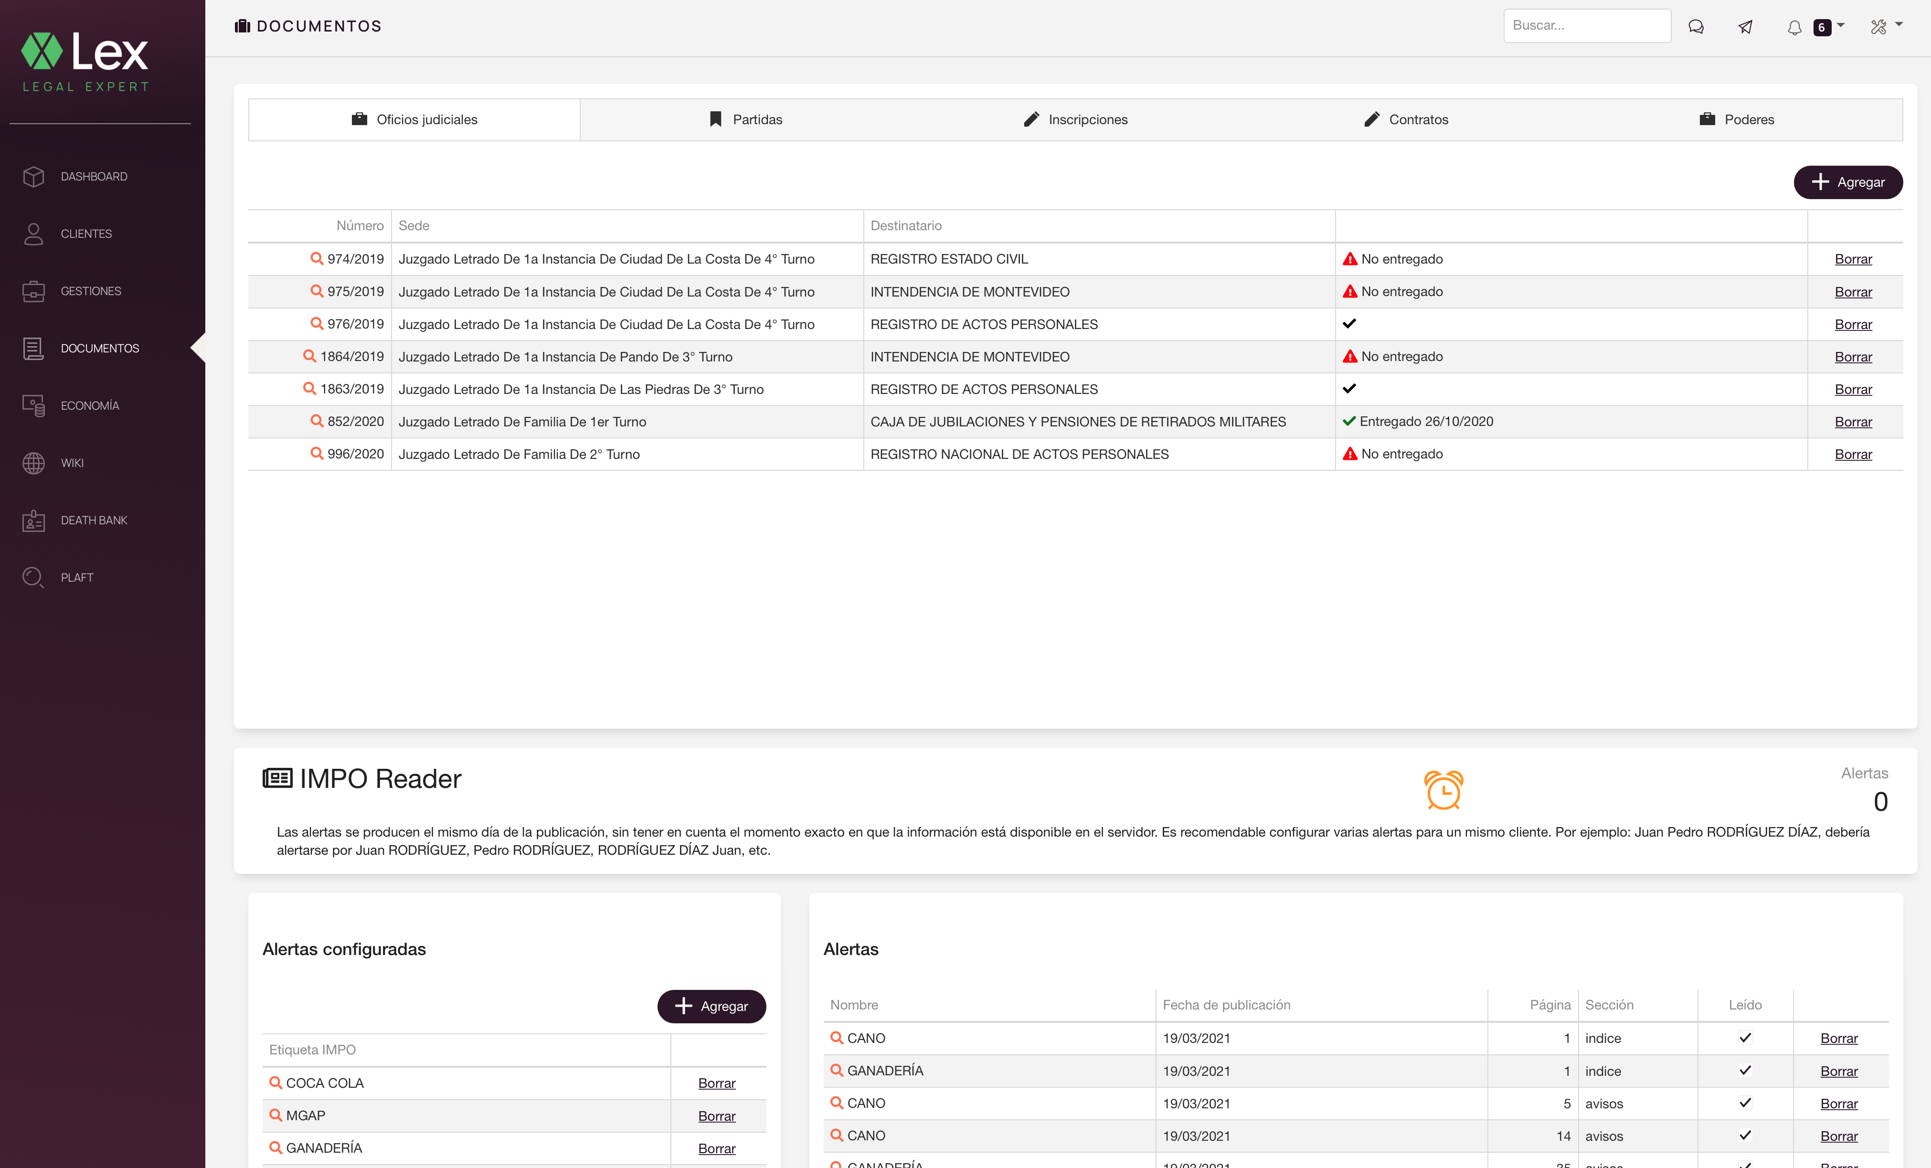Click the Lex Legal Expert logo
The image size is (1931, 1168).
[85, 62]
